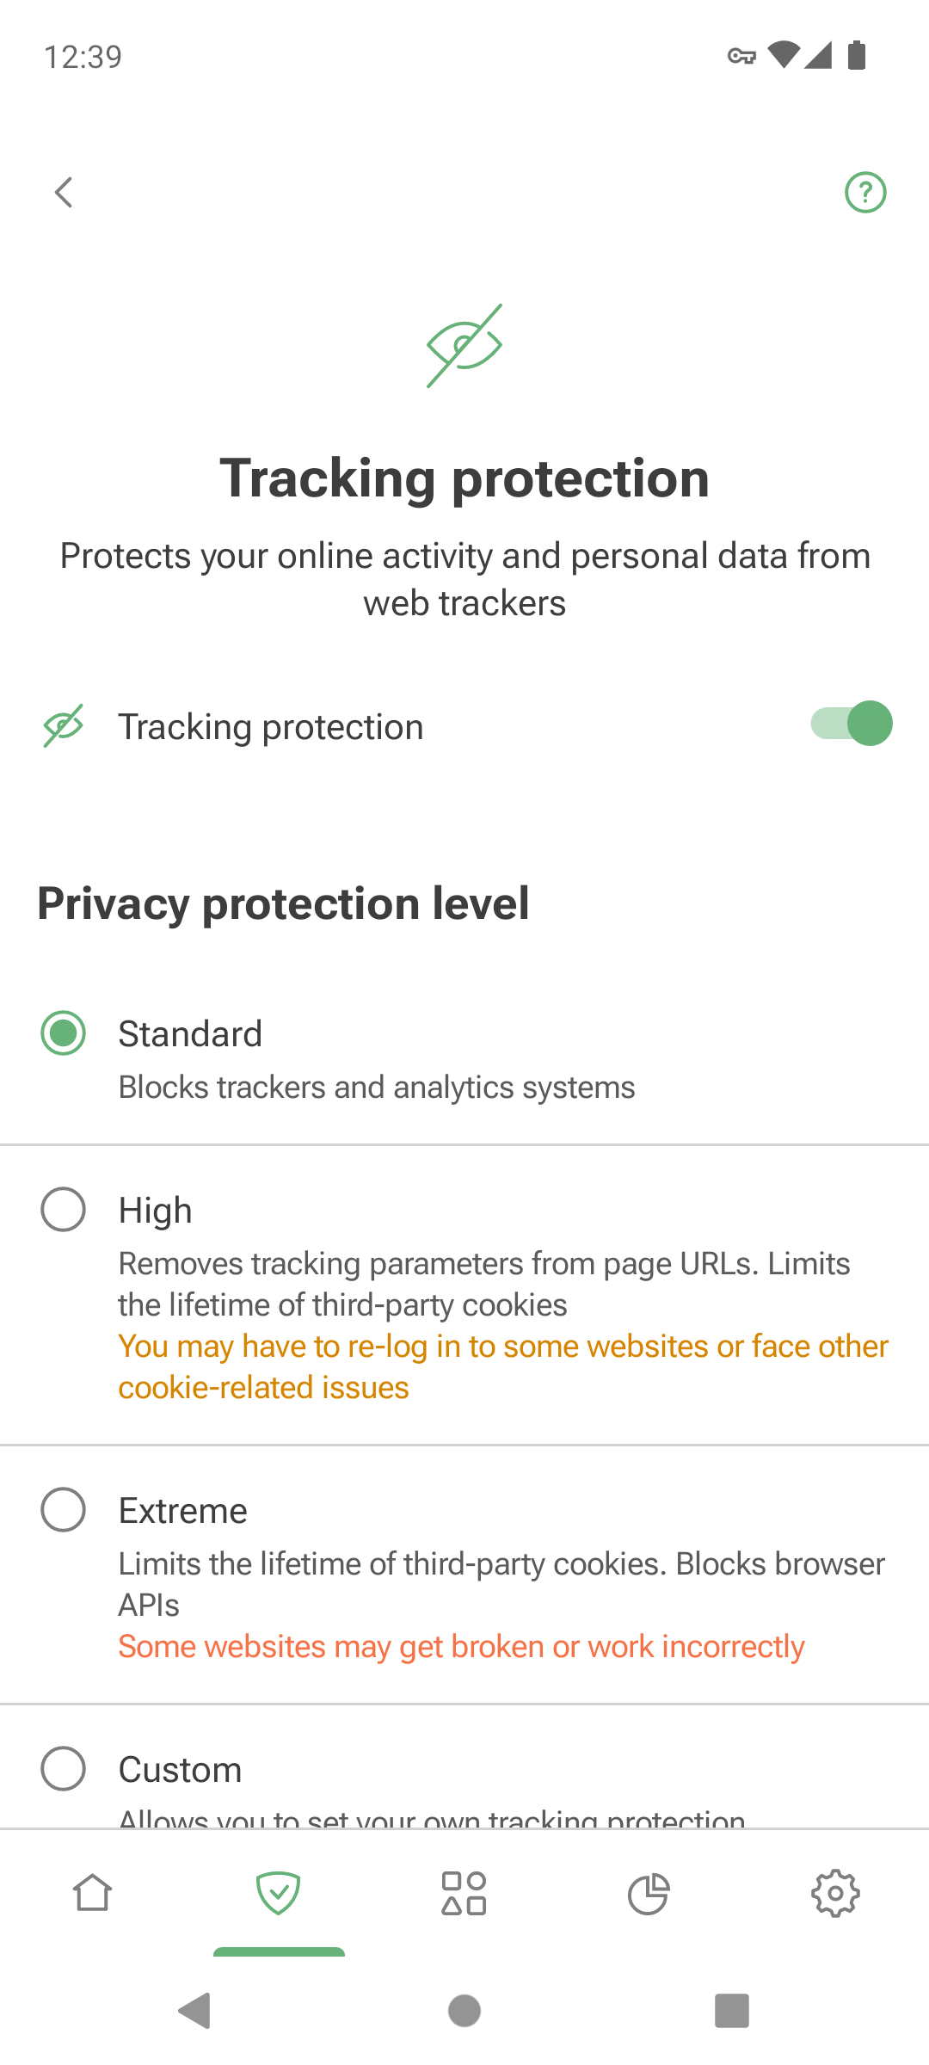Open the Settings gear tab
This screenshot has height=2065, width=929.
pyautogui.click(x=835, y=1893)
